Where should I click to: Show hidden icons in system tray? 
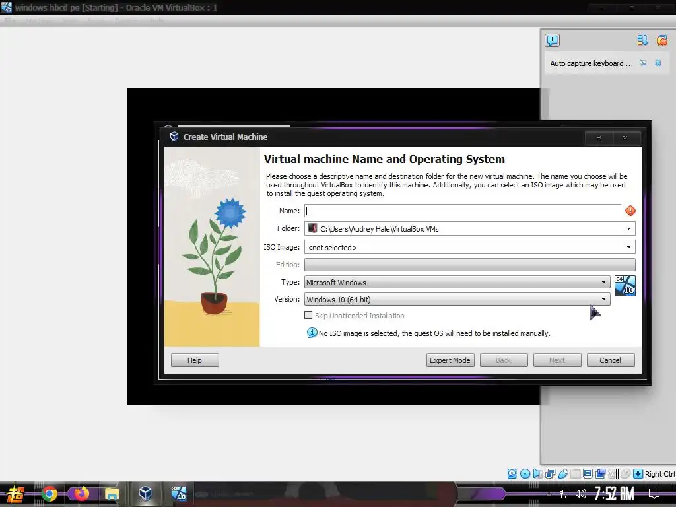[x=549, y=494]
